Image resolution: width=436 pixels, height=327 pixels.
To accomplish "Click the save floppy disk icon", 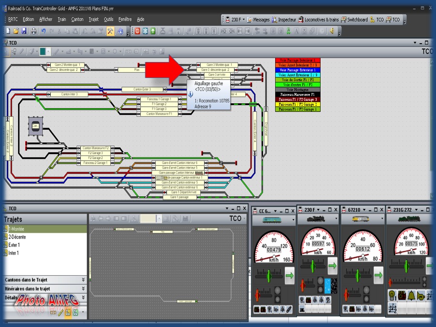I will coord(24,31).
